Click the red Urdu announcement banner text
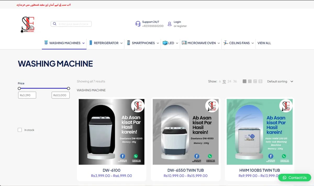314x186 pixels. click(44, 5)
